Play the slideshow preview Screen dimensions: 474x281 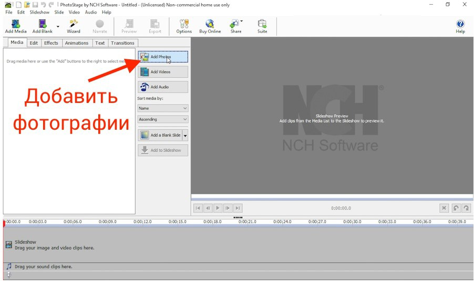(x=218, y=208)
